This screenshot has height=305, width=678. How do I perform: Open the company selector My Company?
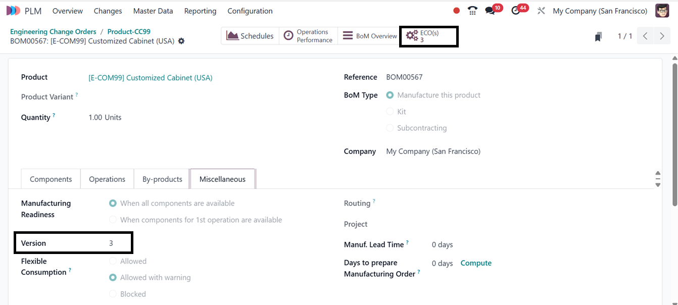tap(600, 11)
